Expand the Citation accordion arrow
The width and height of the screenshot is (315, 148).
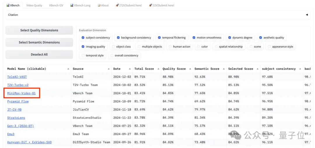[307, 15]
